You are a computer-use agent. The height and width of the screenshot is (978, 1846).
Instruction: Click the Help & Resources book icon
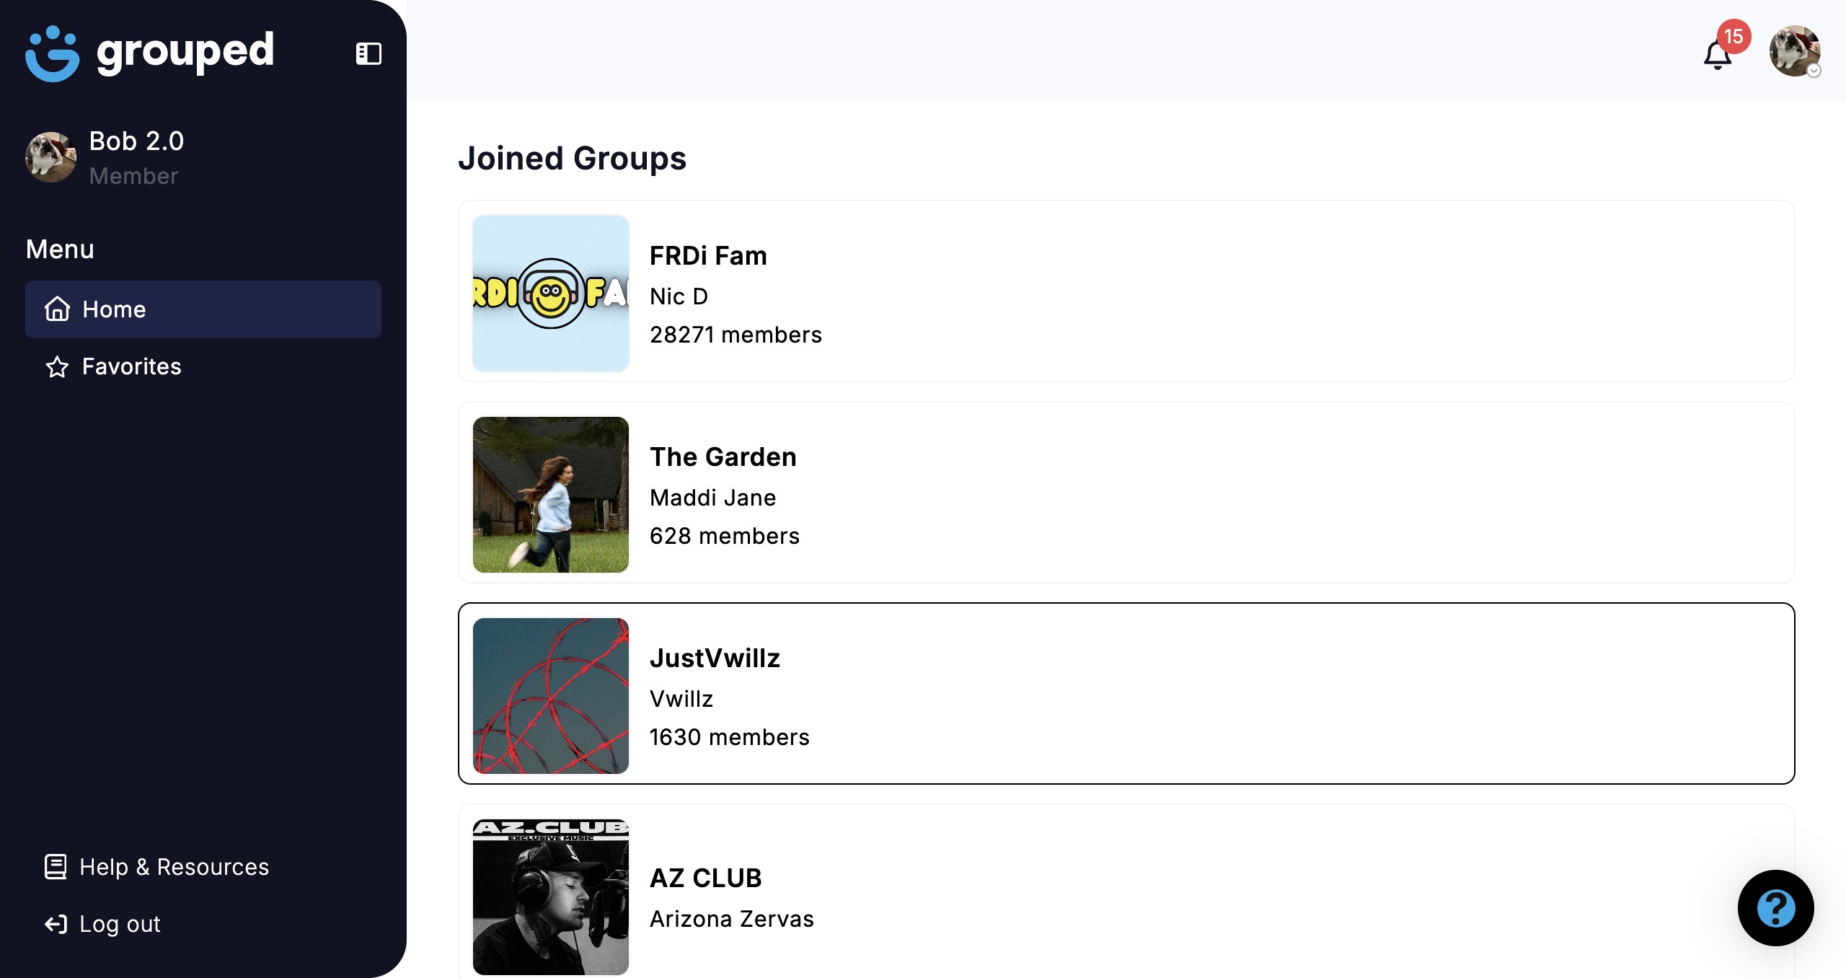(x=56, y=867)
